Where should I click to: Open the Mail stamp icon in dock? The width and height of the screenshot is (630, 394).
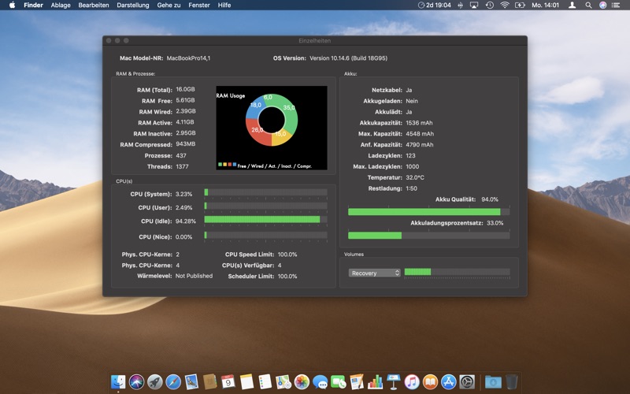pyautogui.click(x=191, y=382)
